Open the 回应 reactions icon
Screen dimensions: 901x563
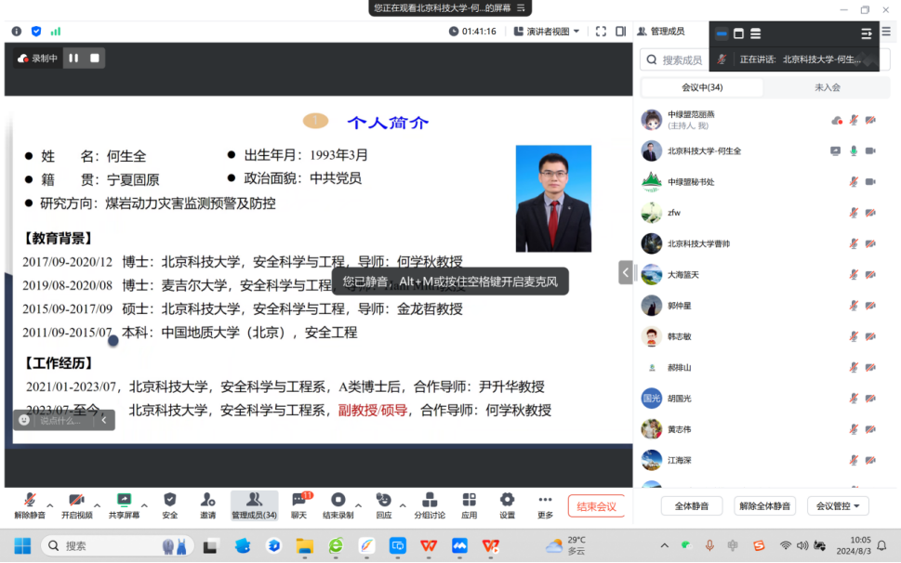(x=383, y=505)
